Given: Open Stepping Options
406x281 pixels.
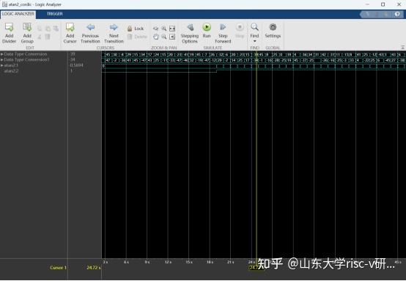Looking at the screenshot, I should click(x=190, y=33).
